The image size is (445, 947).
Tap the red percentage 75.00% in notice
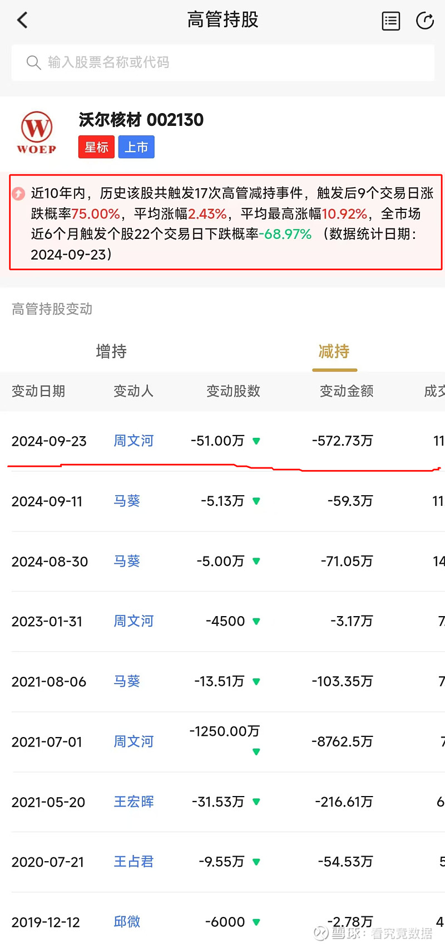(x=96, y=214)
